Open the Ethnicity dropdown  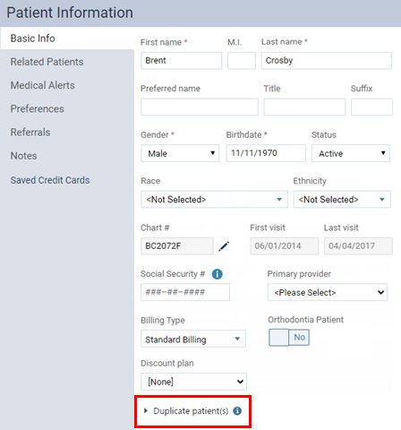point(342,200)
